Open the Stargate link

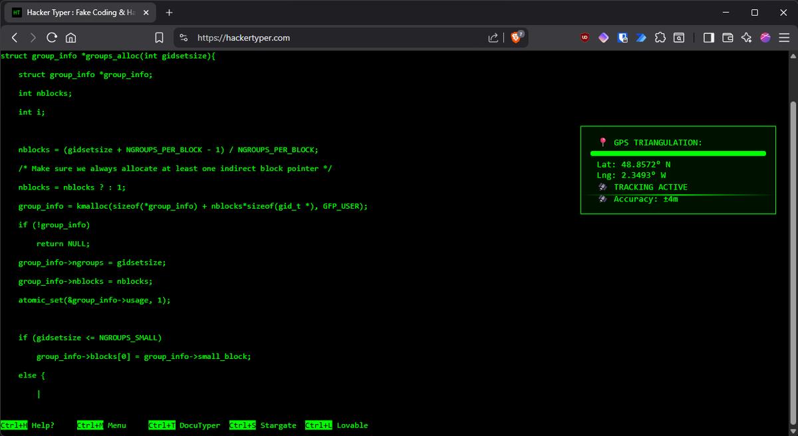[x=263, y=425]
